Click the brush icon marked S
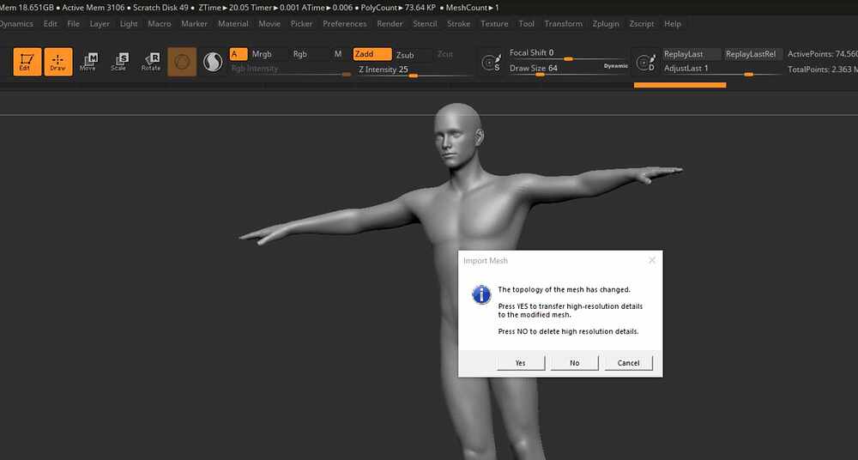 pyautogui.click(x=491, y=62)
